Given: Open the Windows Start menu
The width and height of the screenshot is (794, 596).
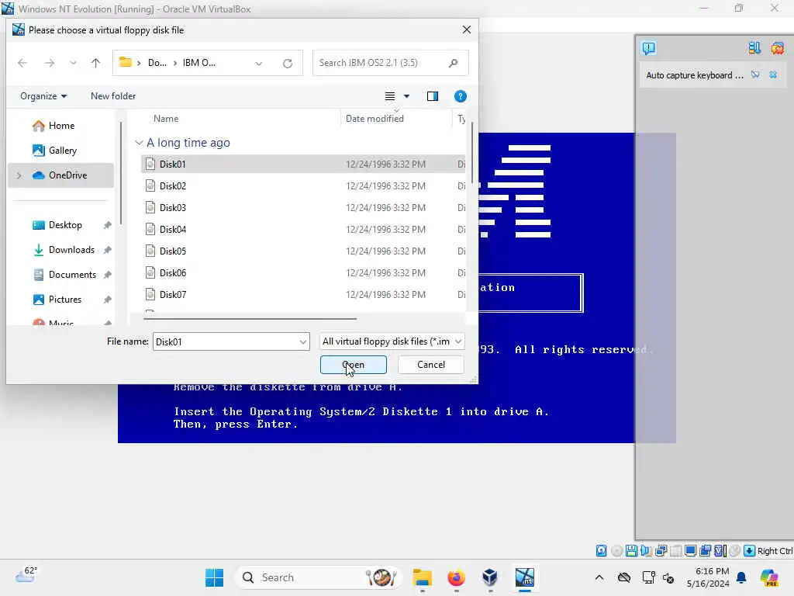Looking at the screenshot, I should click(214, 577).
